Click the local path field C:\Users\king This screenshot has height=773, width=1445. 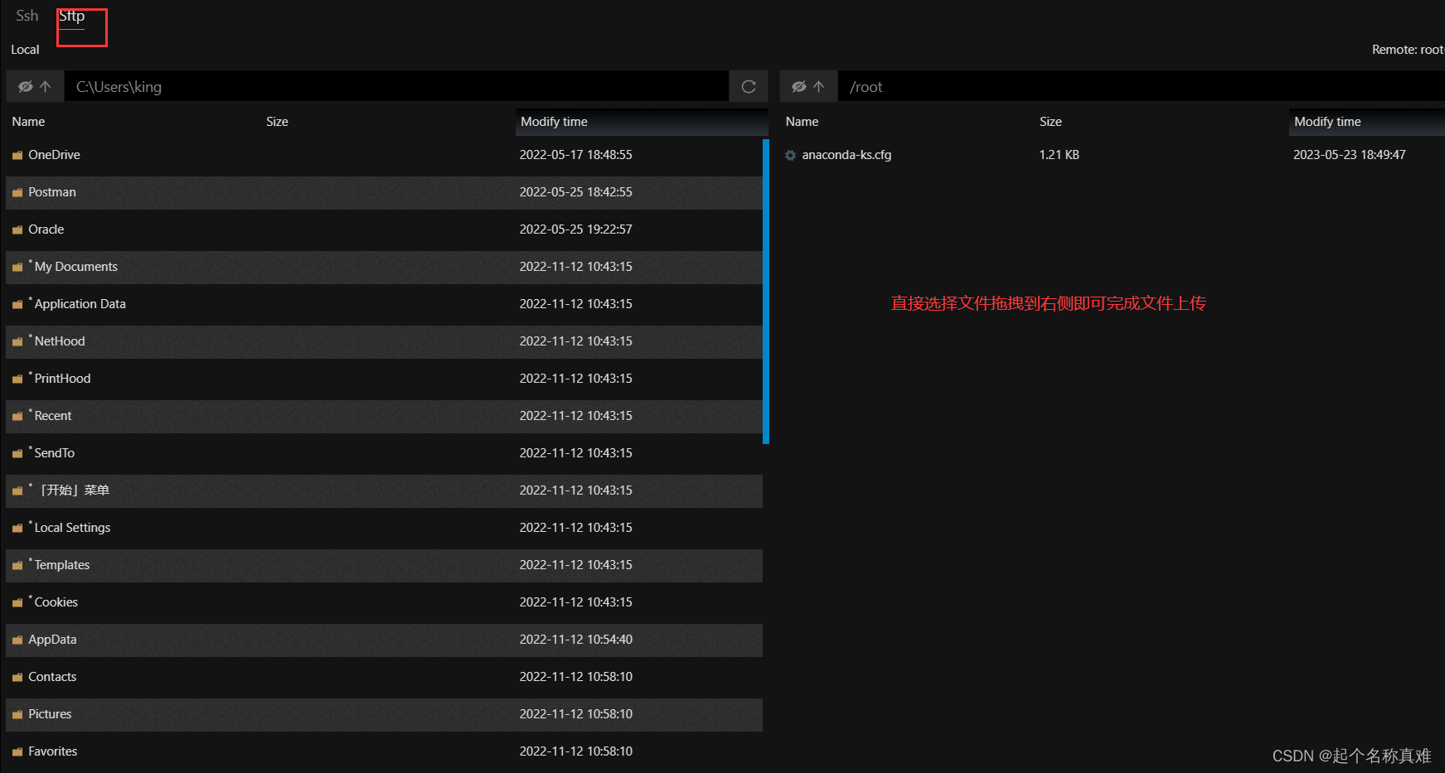click(396, 86)
